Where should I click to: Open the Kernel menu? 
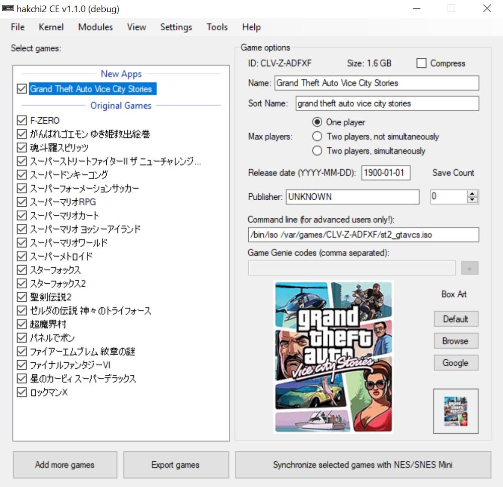(51, 27)
